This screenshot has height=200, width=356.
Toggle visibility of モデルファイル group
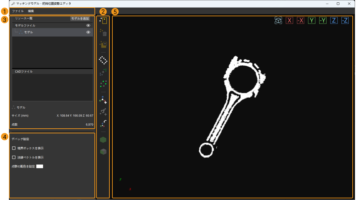(x=88, y=26)
